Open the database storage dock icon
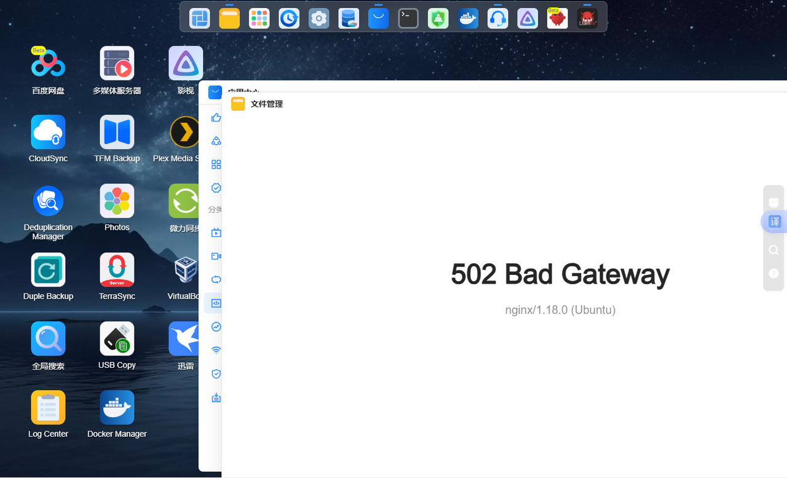Image resolution: width=787 pixels, height=478 pixels. coord(349,18)
